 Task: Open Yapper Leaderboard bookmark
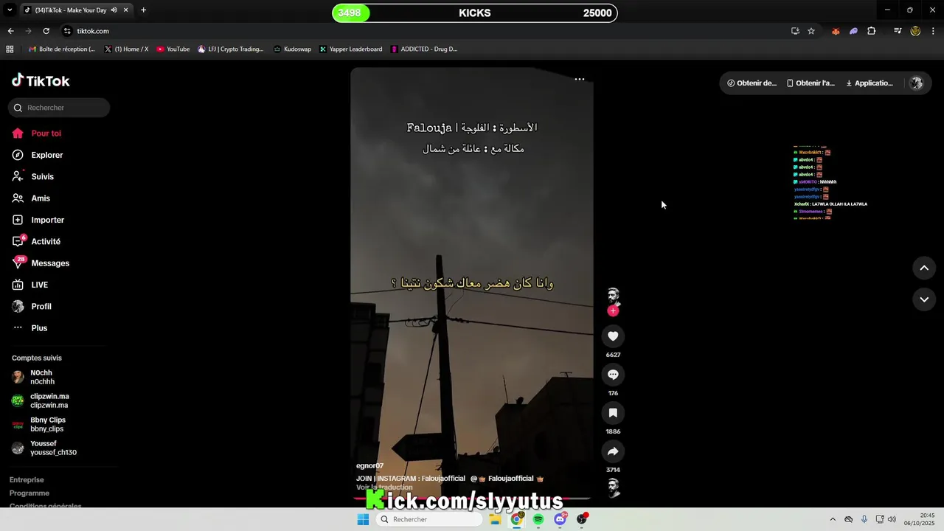(x=350, y=49)
